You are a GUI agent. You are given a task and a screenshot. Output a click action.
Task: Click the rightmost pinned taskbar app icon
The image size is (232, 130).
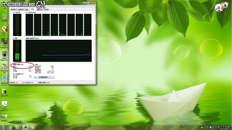[x=33, y=127]
